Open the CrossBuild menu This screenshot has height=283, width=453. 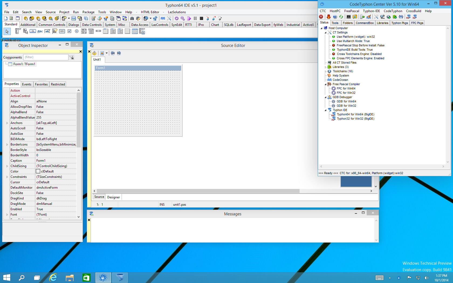413,11
